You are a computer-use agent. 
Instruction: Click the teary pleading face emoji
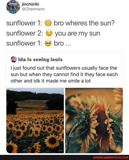point(48,43)
